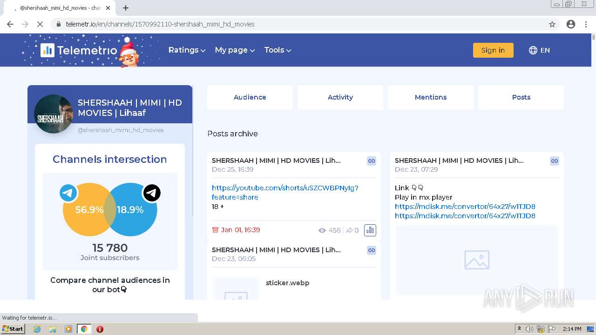The width and height of the screenshot is (596, 335).
Task: Open a new browser tab
Action: pyautogui.click(x=126, y=8)
